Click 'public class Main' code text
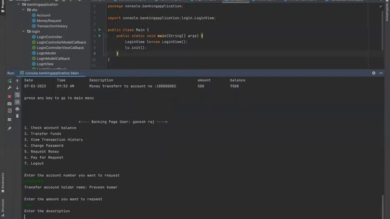This screenshot has width=390, height=219. pyautogui.click(x=128, y=30)
